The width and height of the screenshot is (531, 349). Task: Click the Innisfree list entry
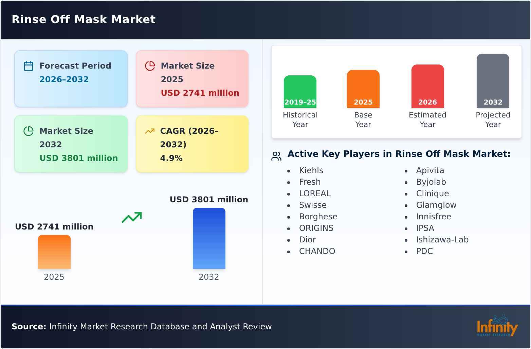(x=434, y=217)
